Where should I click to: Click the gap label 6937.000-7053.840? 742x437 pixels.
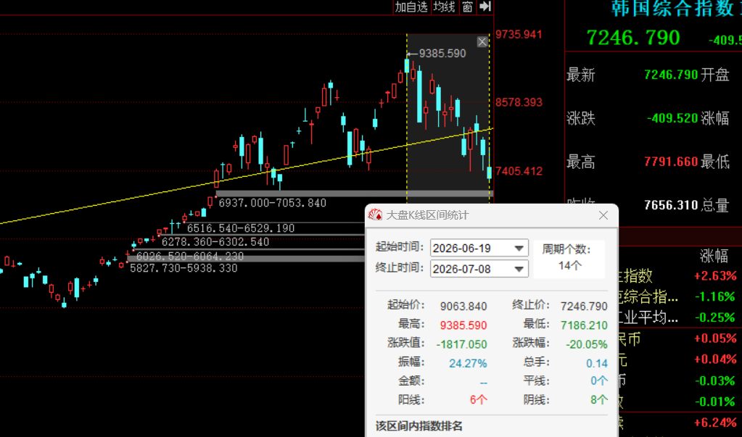273,203
